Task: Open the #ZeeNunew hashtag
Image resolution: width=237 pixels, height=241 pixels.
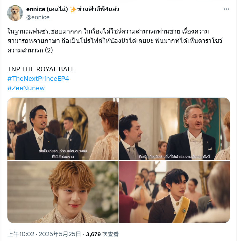Action: pyautogui.click(x=26, y=88)
